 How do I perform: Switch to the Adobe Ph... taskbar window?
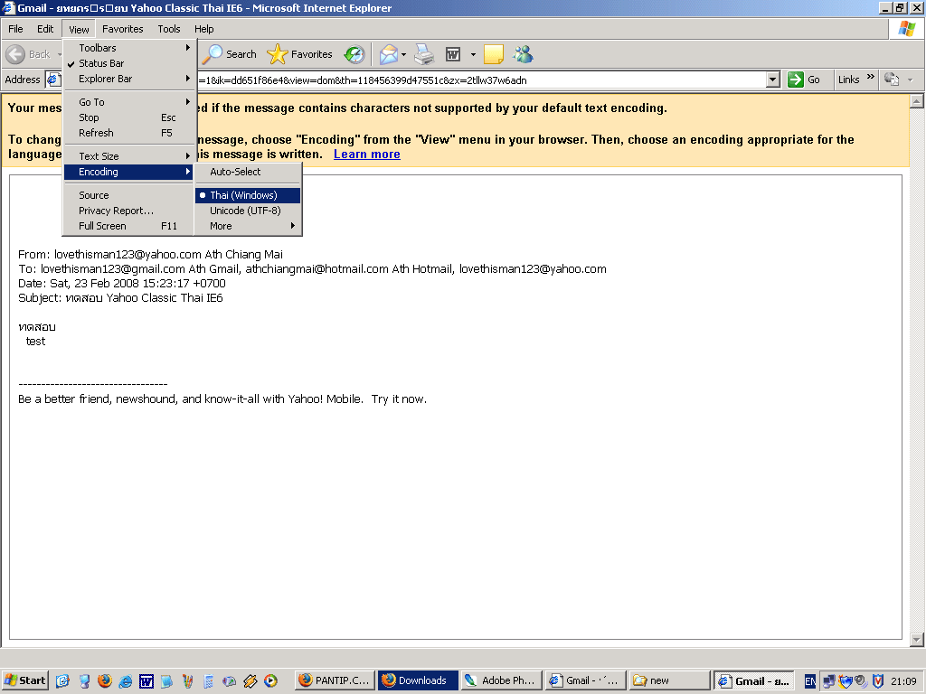(501, 681)
